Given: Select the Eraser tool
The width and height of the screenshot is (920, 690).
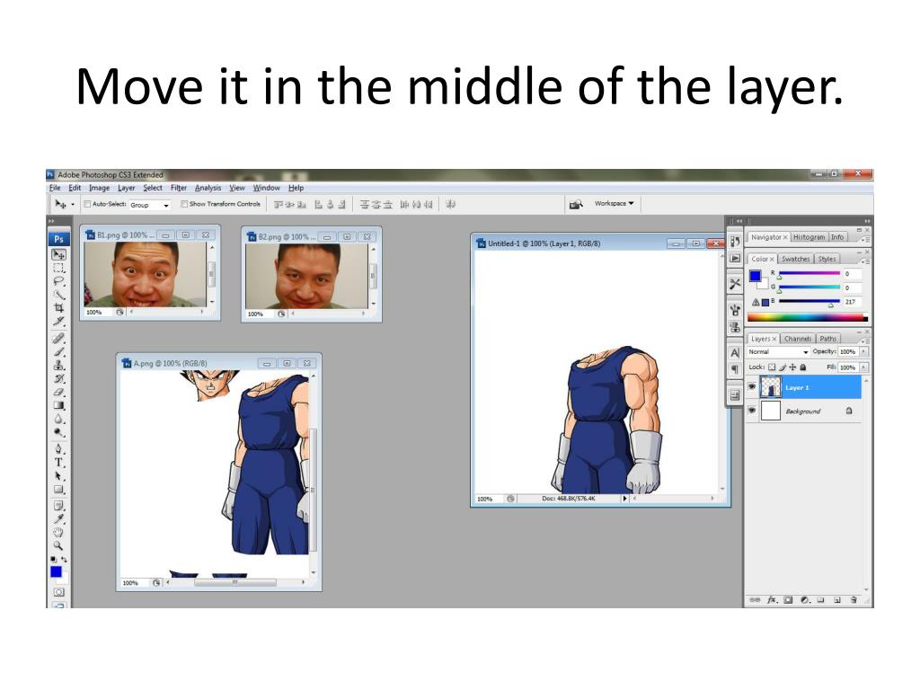Looking at the screenshot, I should [x=58, y=392].
